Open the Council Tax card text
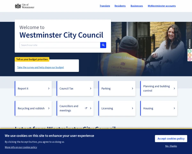Screen dimensions: 192x154 point(66,89)
